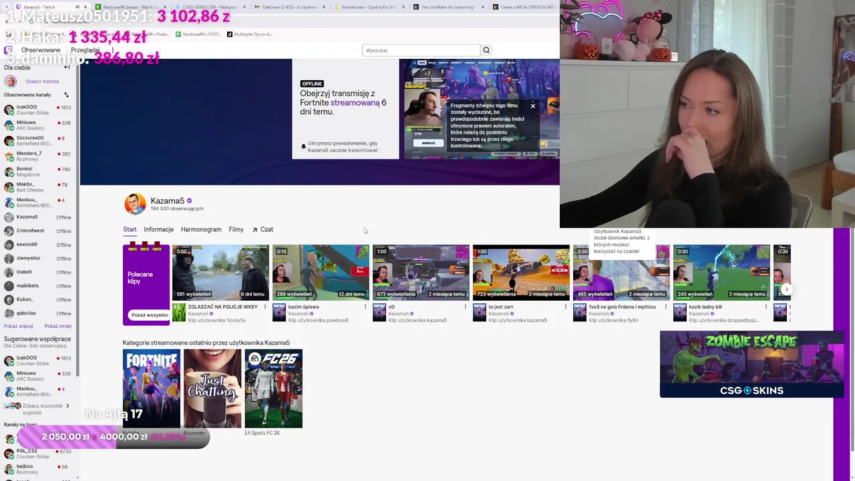The height and width of the screenshot is (481, 855).
Task: Open Obserwowane in top navigation
Action: point(41,50)
